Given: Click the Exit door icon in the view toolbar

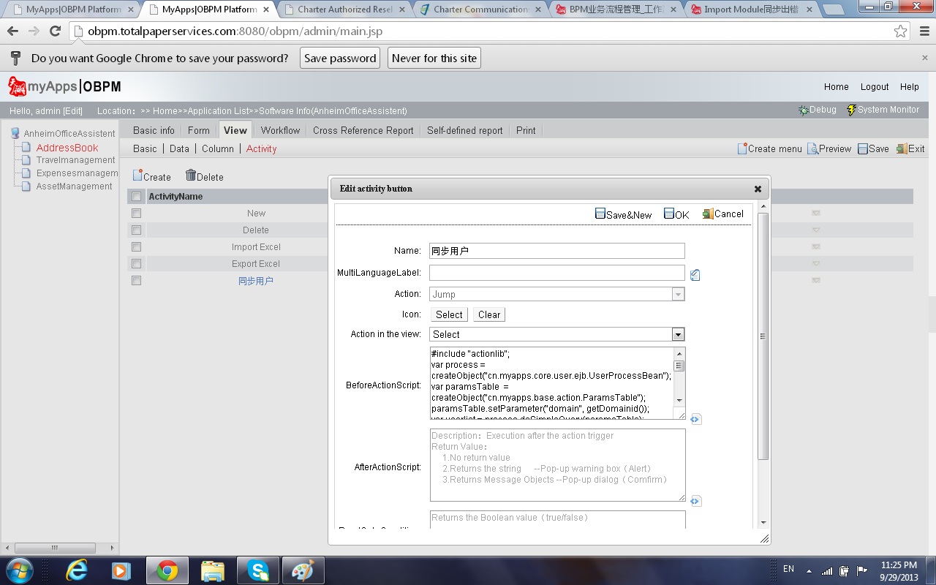Looking at the screenshot, I should pos(902,148).
